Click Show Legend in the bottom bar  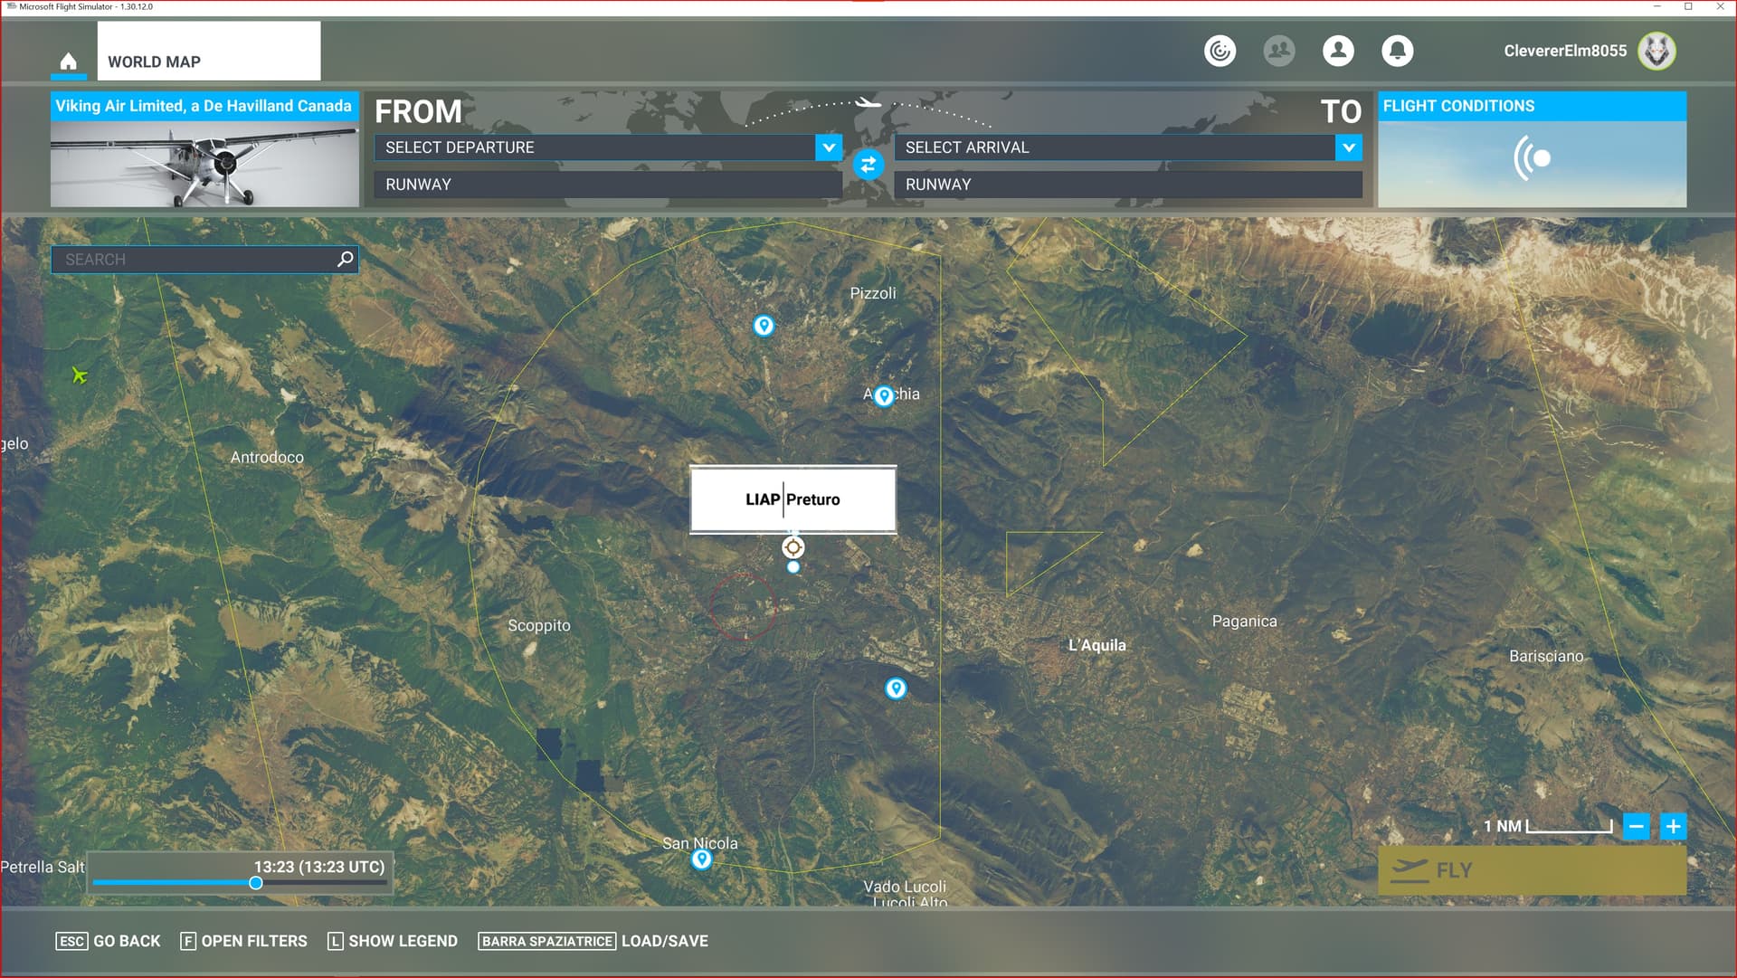(x=393, y=941)
